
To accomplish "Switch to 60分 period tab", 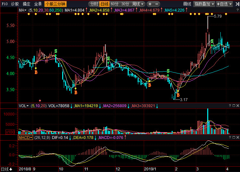I will pyautogui.click(x=115, y=4).
